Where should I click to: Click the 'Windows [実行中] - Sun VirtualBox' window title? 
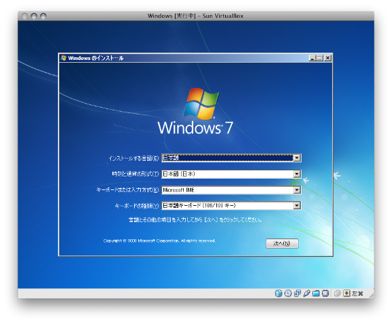[x=195, y=16]
